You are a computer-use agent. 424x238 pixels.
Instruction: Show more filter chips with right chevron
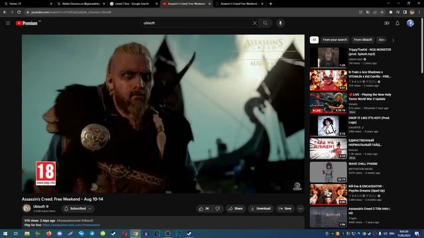pos(393,40)
